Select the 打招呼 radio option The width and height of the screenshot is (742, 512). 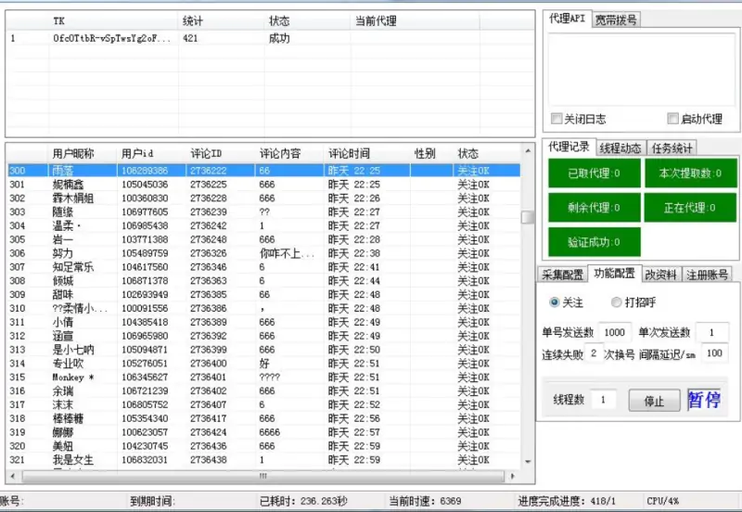coord(617,302)
